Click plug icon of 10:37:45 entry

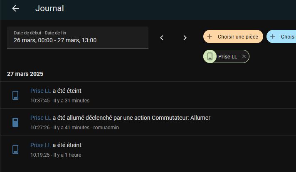coord(15,95)
